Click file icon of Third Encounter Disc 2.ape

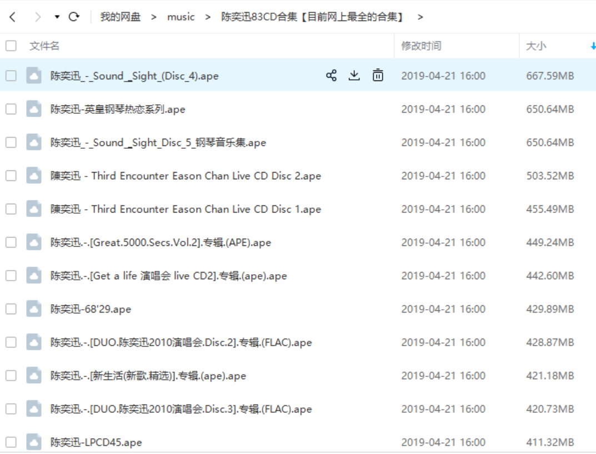pyautogui.click(x=34, y=175)
